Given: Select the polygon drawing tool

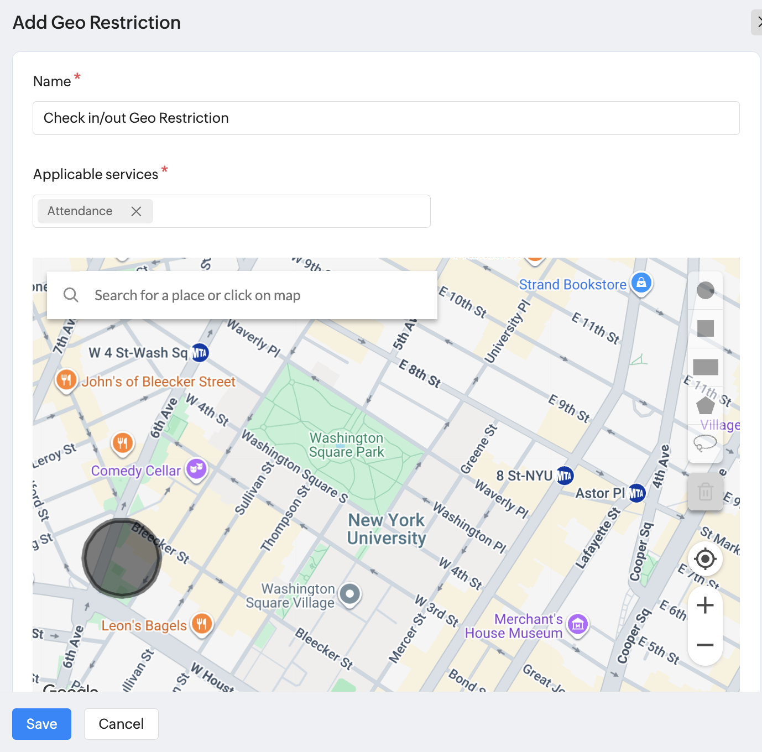Looking at the screenshot, I should (x=705, y=405).
